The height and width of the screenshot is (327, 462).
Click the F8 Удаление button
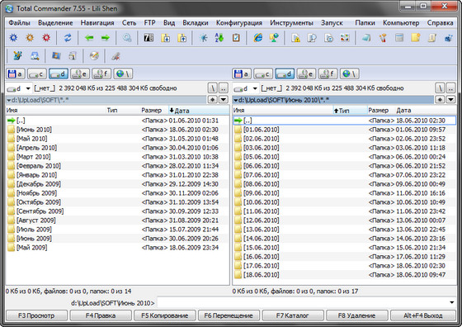click(356, 315)
